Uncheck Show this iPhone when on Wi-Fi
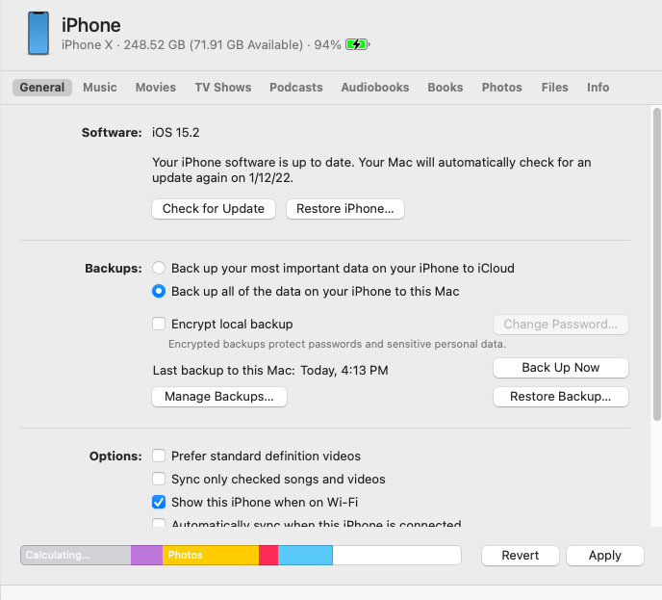Viewport: 662px width, 600px height. click(x=159, y=502)
